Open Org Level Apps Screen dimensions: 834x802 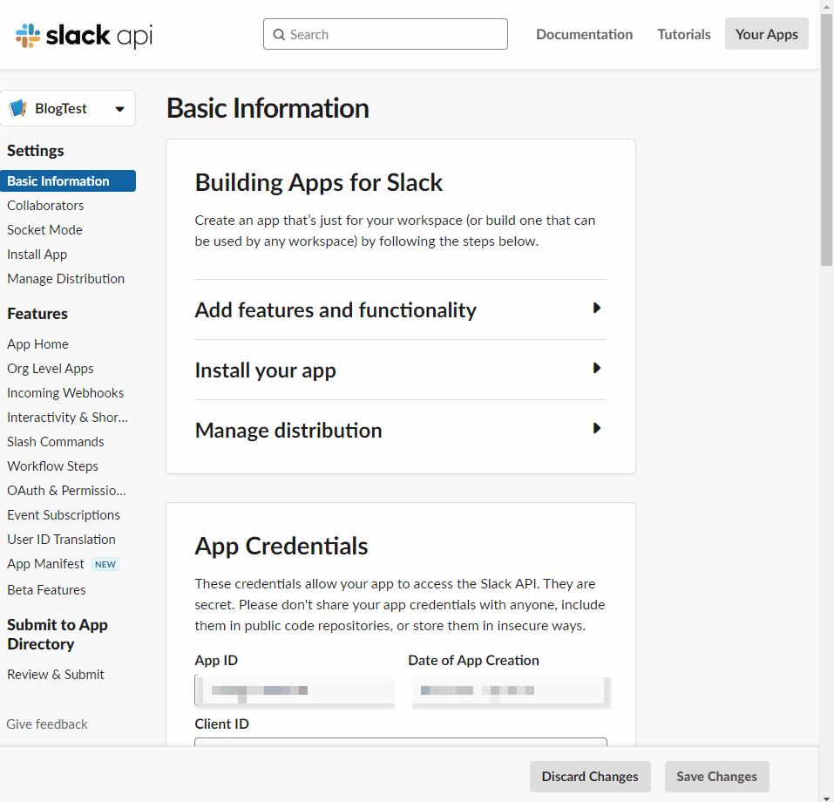50,369
